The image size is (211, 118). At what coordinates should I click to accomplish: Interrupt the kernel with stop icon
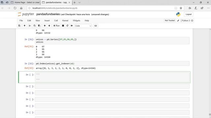(63, 26)
